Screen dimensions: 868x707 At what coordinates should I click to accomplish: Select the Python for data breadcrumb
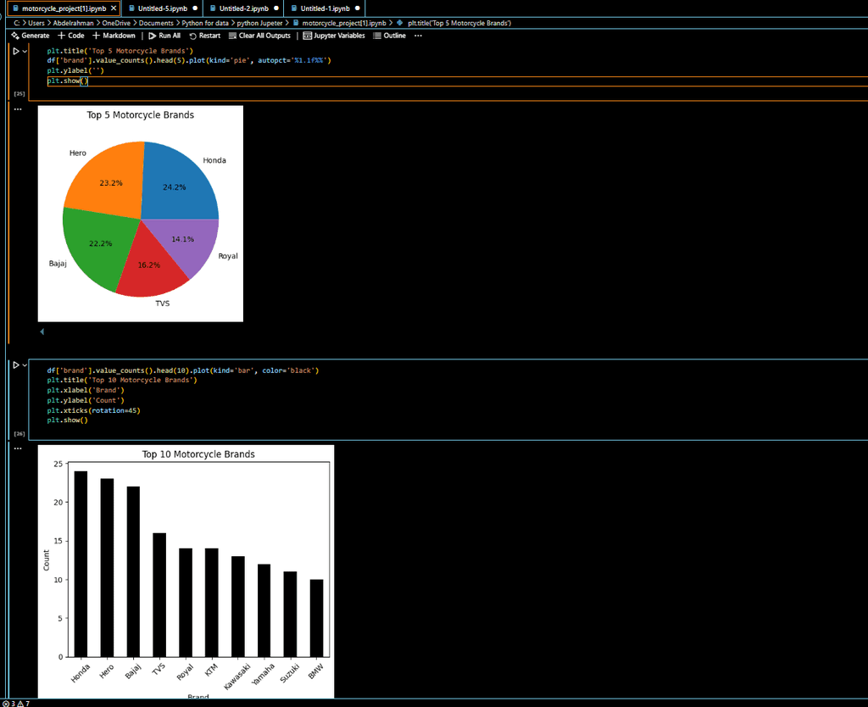[x=205, y=23]
